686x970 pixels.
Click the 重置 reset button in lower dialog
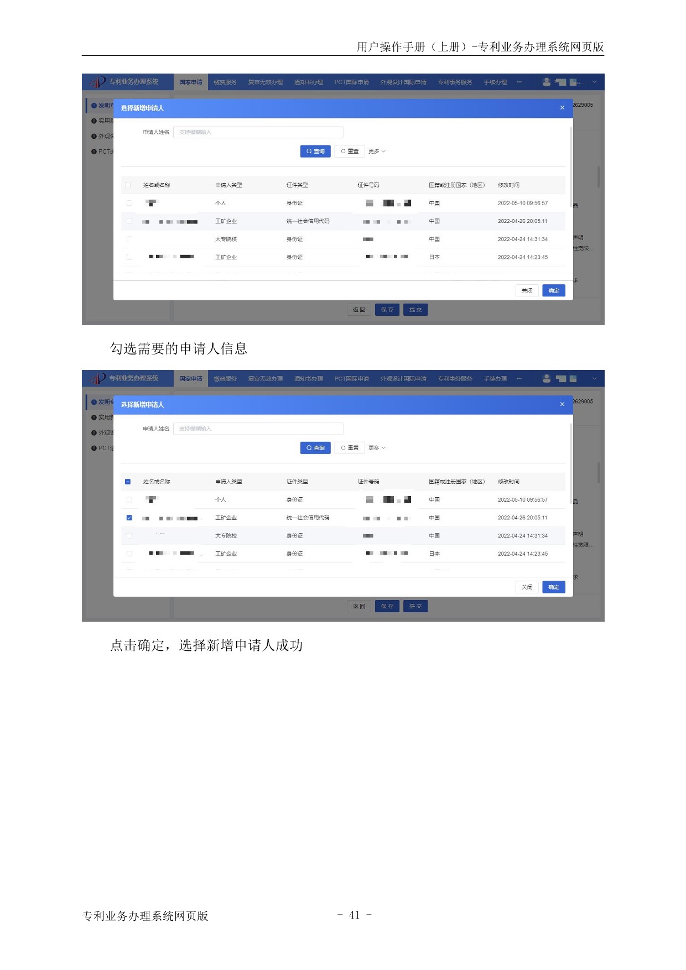pos(350,448)
